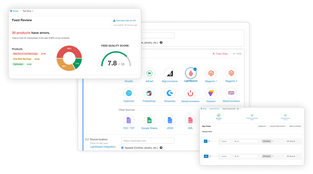Toggle the selected LightSpeed platform option
This screenshot has width=313, height=174.
pyautogui.click(x=191, y=73)
